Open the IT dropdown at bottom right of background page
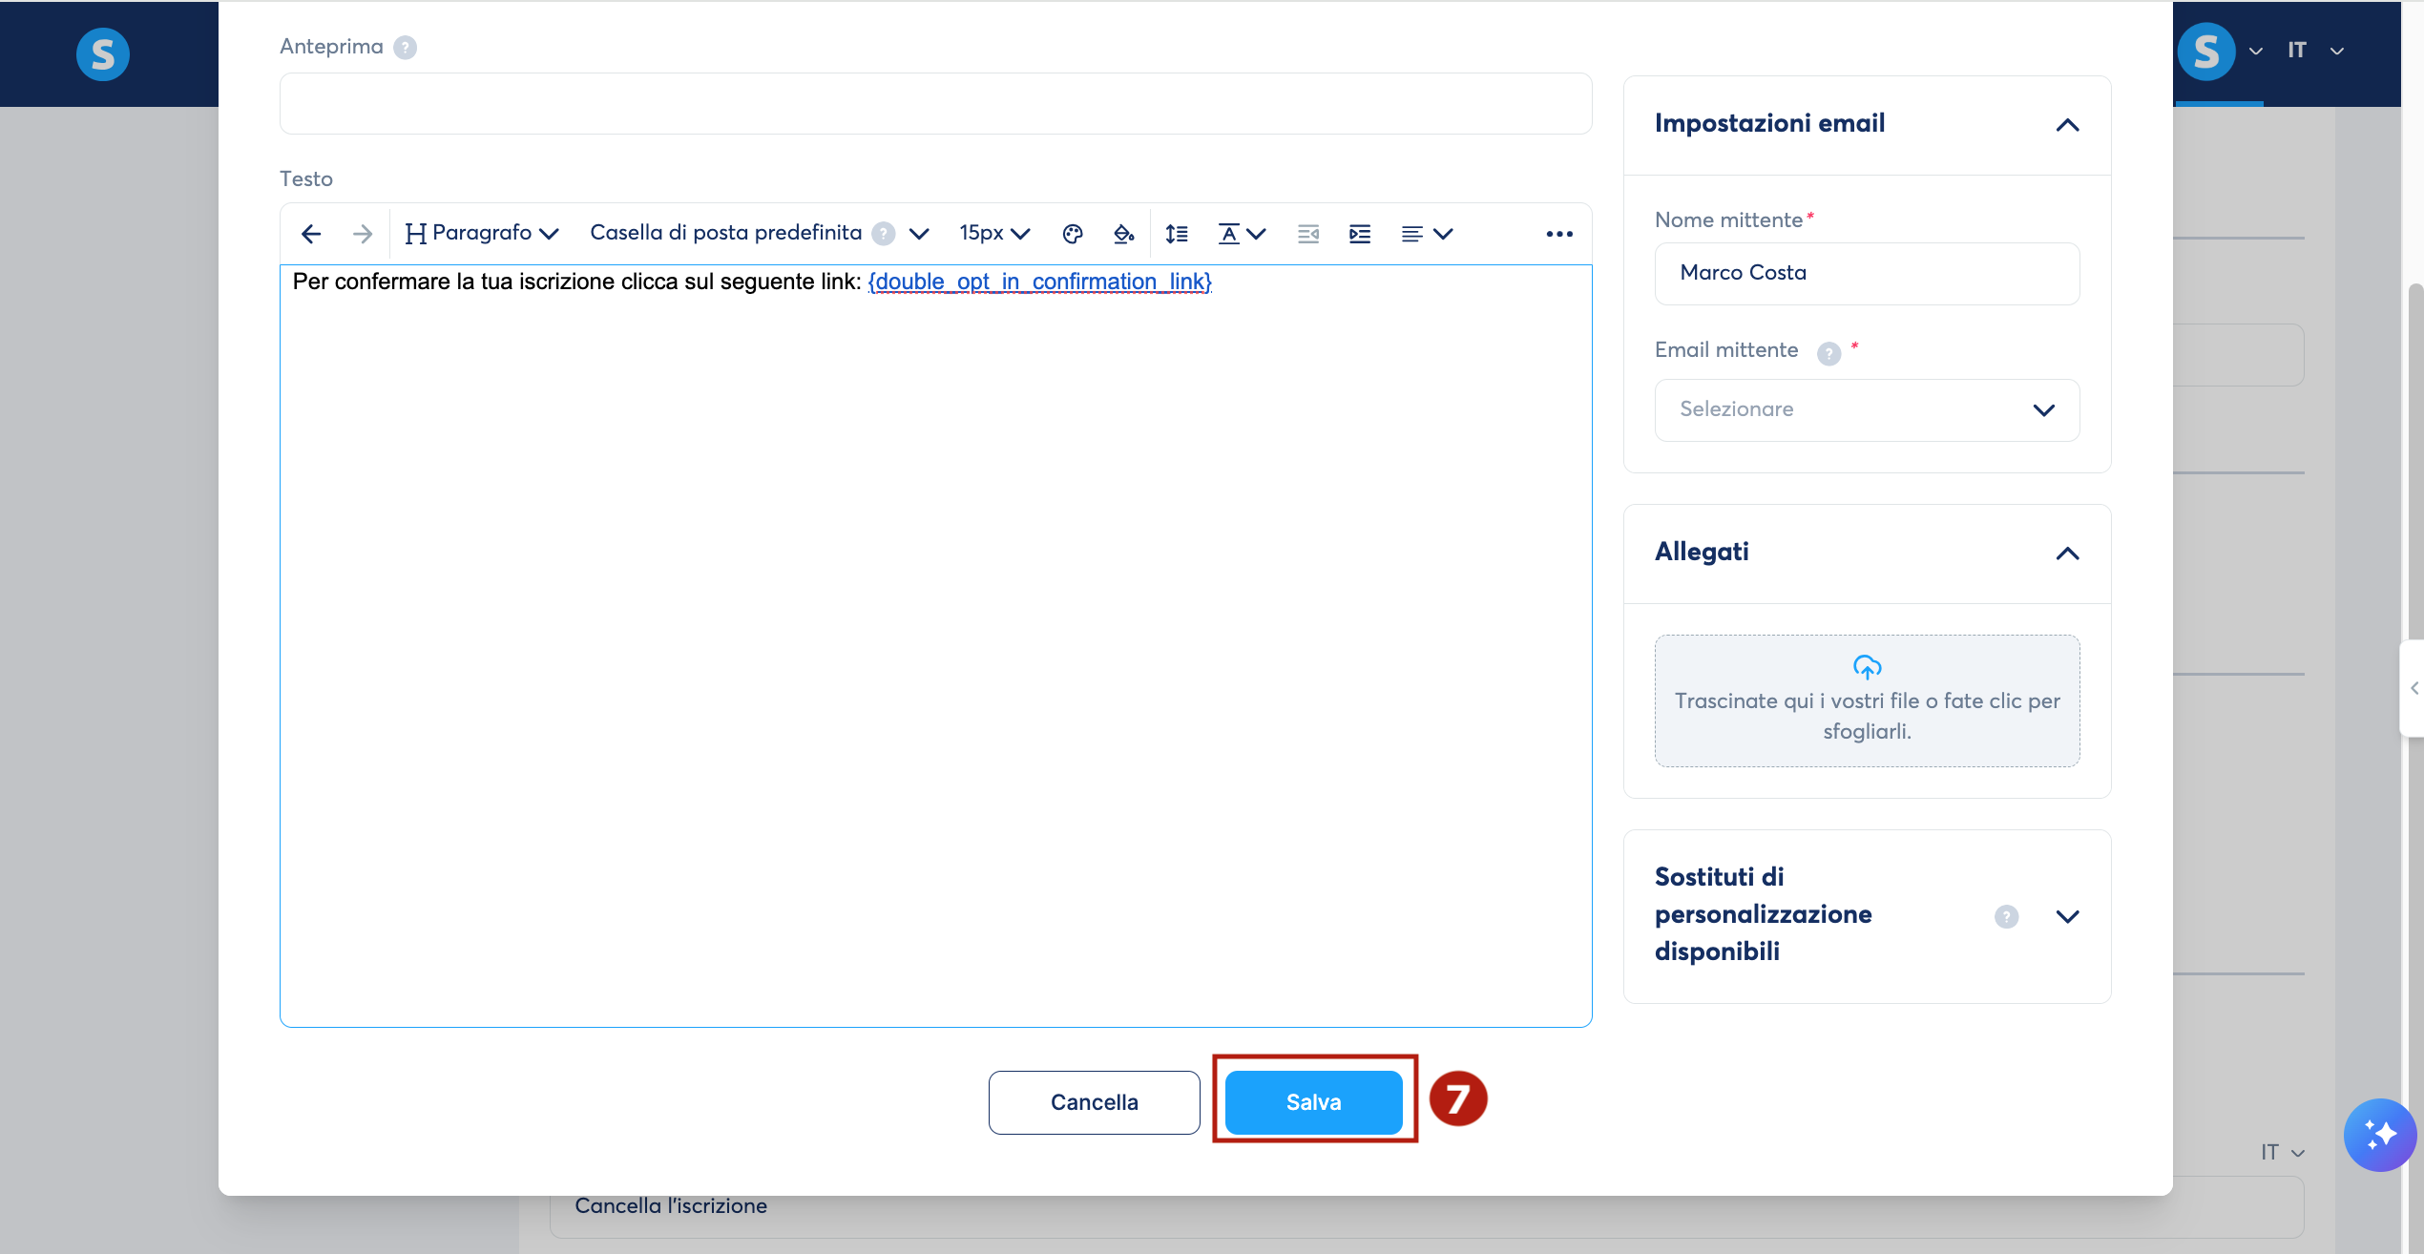 pyautogui.click(x=2282, y=1152)
